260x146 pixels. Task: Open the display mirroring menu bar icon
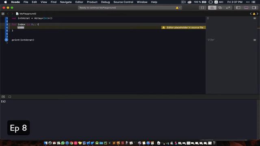point(210,2)
